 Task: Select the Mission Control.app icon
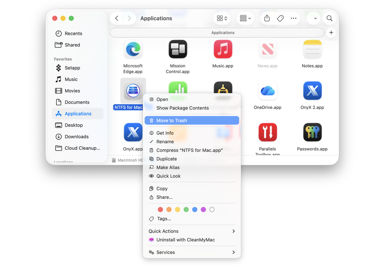(178, 49)
